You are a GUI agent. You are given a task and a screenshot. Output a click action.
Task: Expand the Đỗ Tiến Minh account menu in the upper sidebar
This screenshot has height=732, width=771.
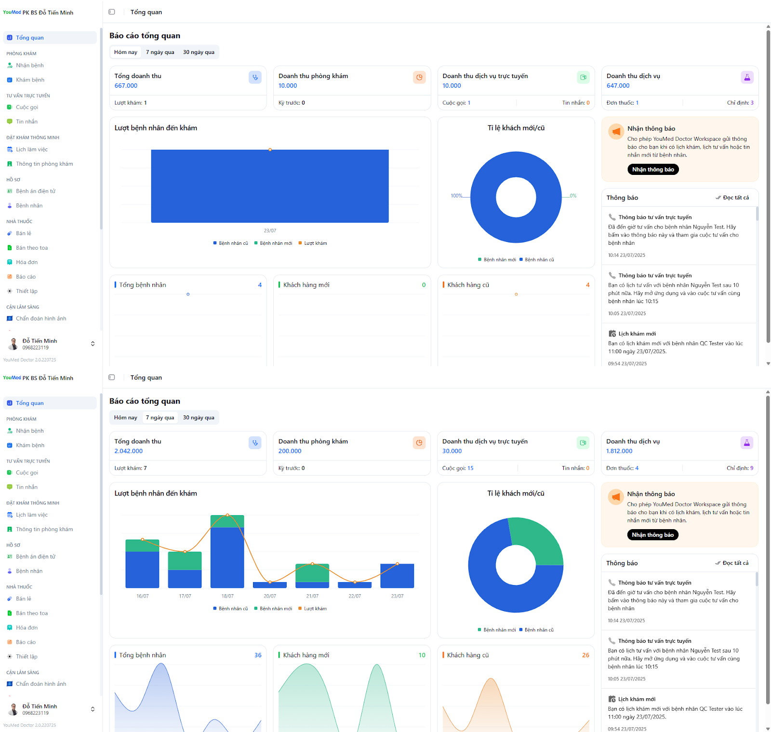coord(93,344)
